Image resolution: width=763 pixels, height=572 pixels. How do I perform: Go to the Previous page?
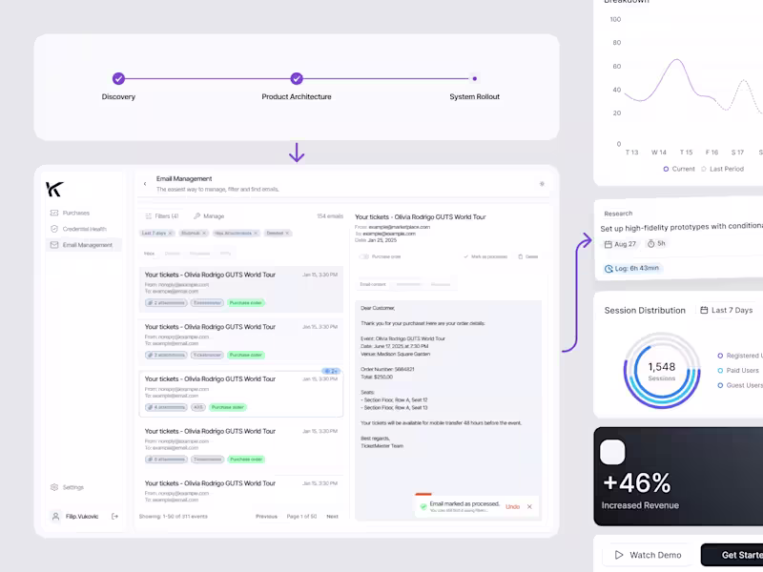click(266, 517)
